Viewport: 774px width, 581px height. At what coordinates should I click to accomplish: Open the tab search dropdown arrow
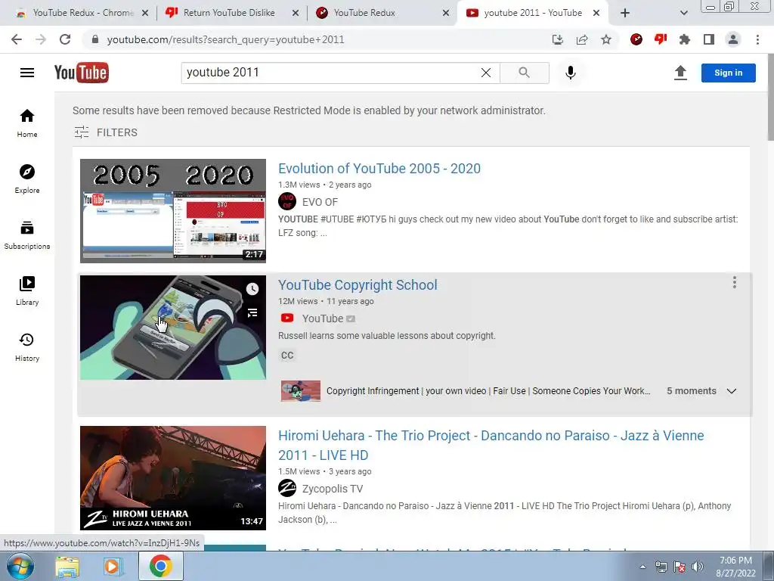[x=683, y=14]
